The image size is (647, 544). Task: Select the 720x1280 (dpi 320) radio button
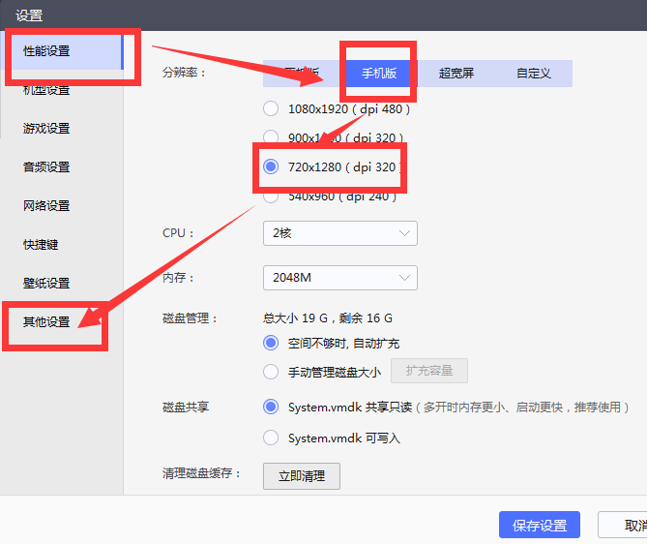271,166
